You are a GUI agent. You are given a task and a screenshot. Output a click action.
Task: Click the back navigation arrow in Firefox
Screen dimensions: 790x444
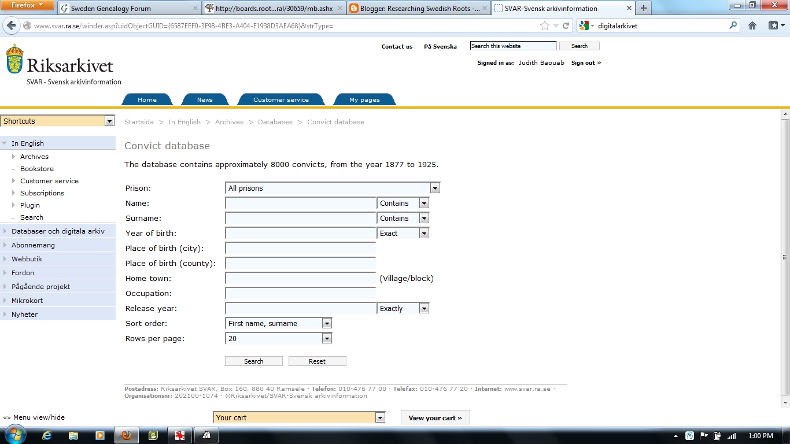point(10,25)
